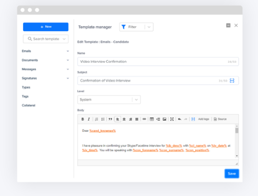Maximize the body editor
The image size is (258, 196).
coord(172,119)
